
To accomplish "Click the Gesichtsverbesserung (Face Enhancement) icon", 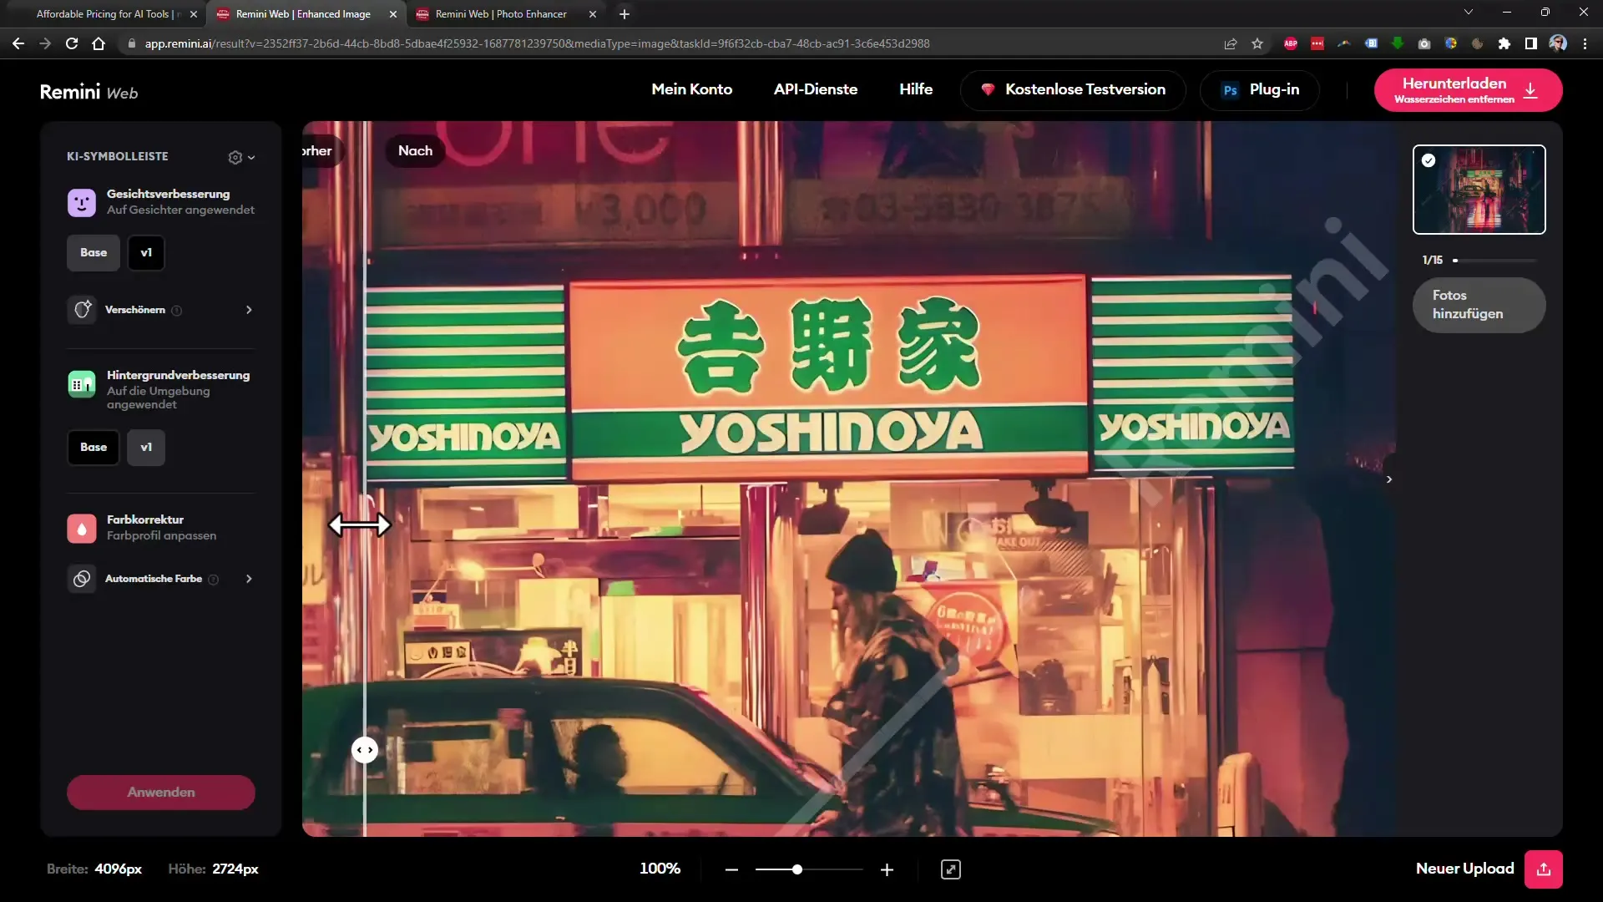I will [83, 201].
